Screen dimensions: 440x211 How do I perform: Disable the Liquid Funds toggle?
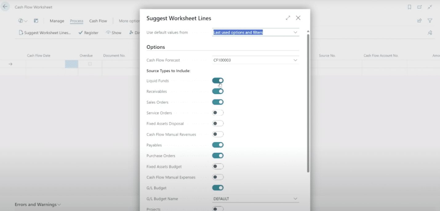point(218,81)
